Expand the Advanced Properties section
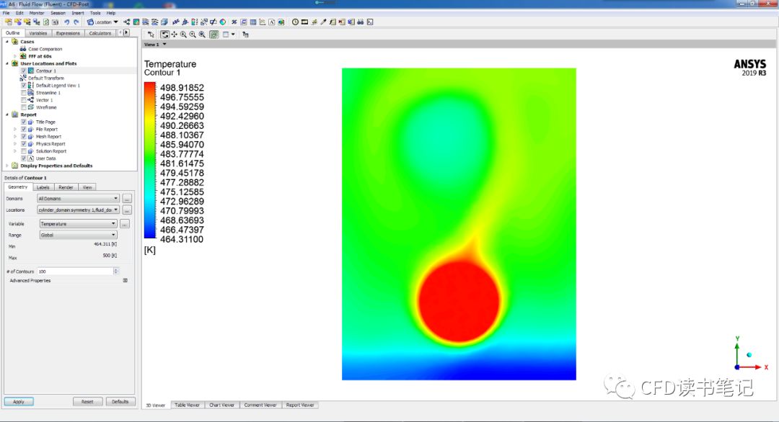 [x=126, y=280]
